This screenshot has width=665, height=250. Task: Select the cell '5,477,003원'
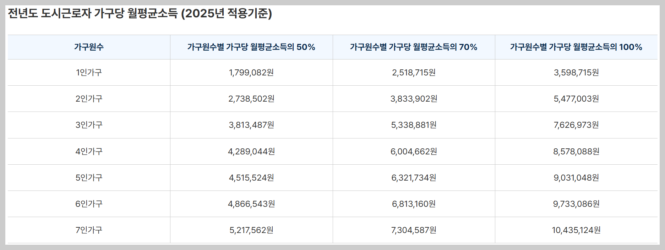[x=576, y=99]
